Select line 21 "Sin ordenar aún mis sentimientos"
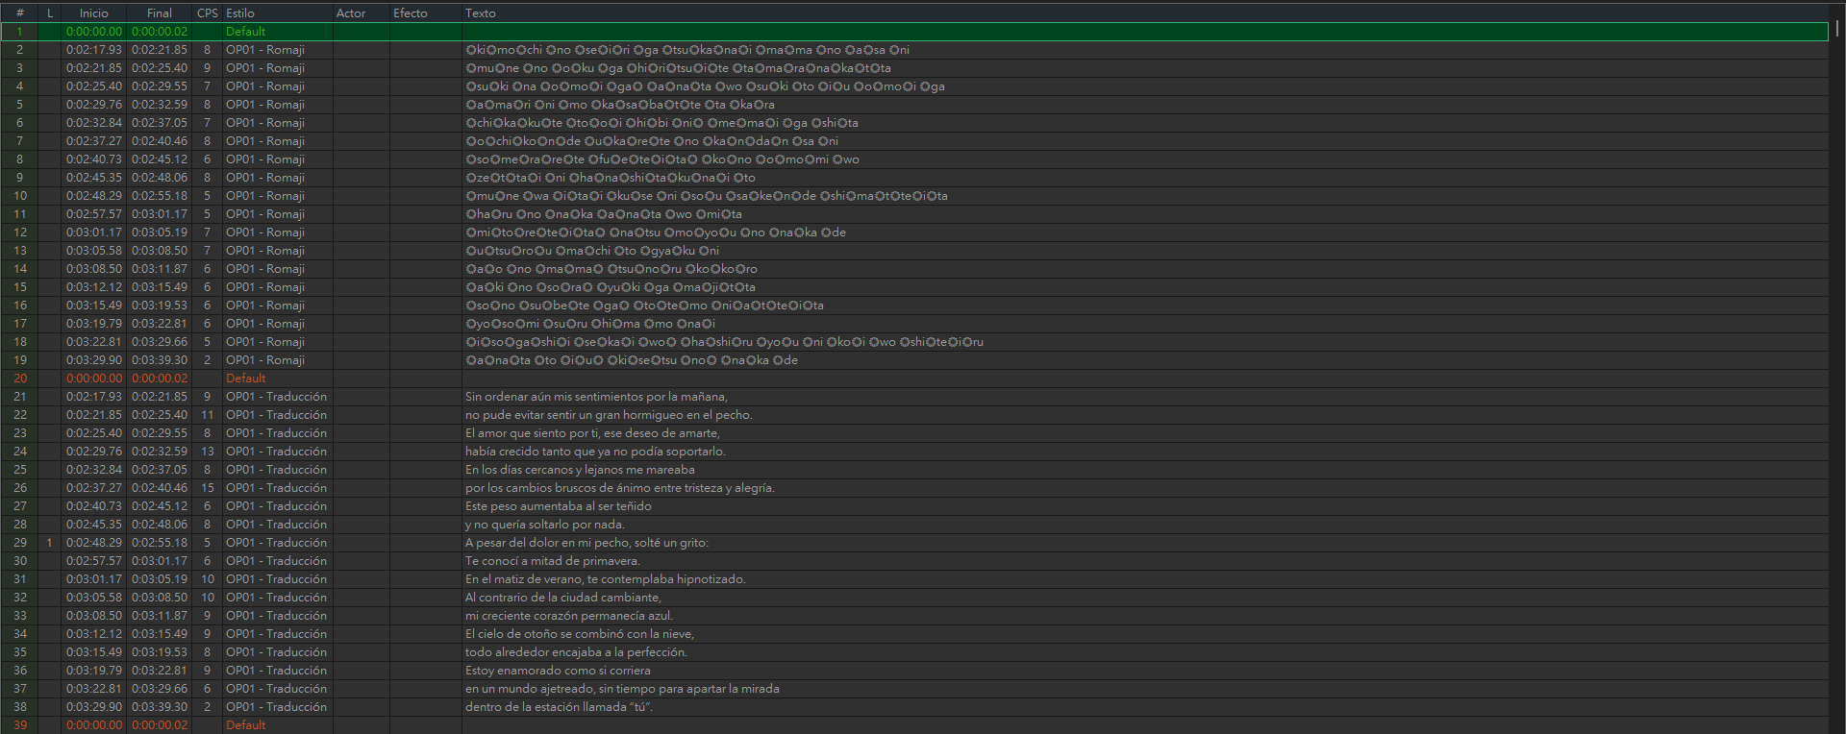Viewport: 1846px width, 734px height. pyautogui.click(x=596, y=397)
